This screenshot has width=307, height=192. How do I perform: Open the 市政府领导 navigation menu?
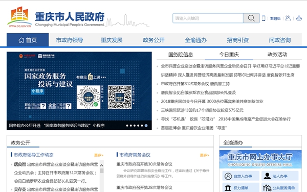pyautogui.click(x=70, y=40)
